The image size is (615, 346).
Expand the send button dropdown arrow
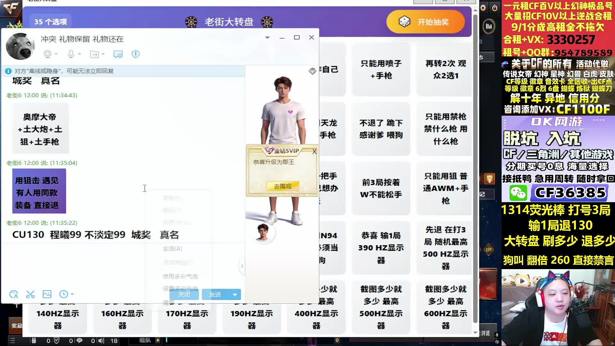click(x=235, y=294)
